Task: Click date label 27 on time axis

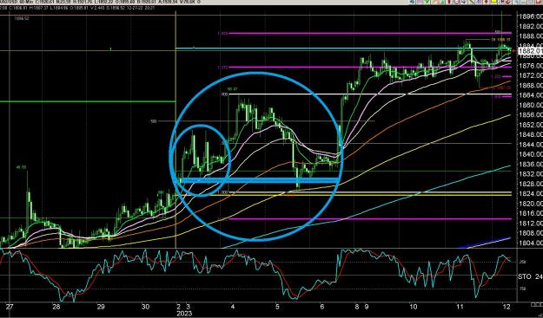Action: [x=10, y=307]
